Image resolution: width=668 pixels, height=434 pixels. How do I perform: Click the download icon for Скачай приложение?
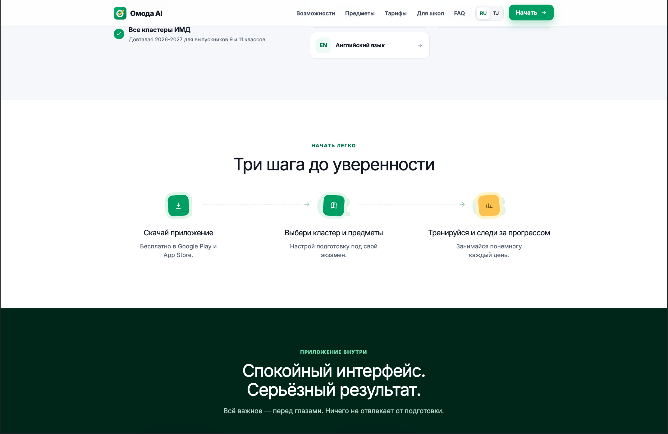point(178,205)
